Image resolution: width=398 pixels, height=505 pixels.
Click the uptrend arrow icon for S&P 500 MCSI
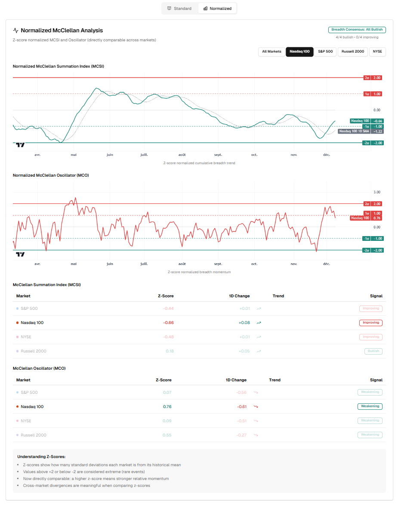point(259,309)
